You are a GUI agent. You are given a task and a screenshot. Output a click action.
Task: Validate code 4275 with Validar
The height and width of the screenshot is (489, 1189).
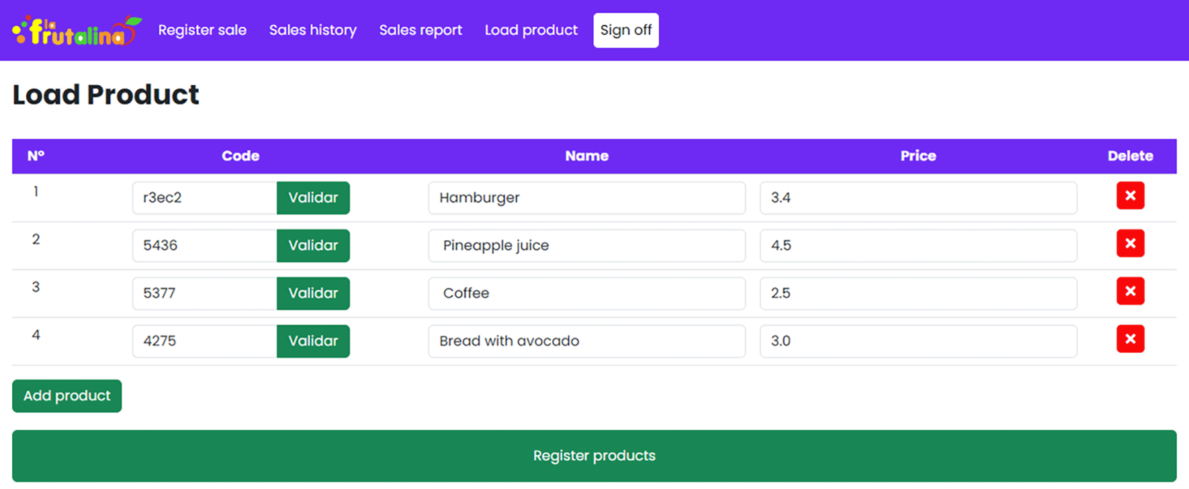(313, 341)
